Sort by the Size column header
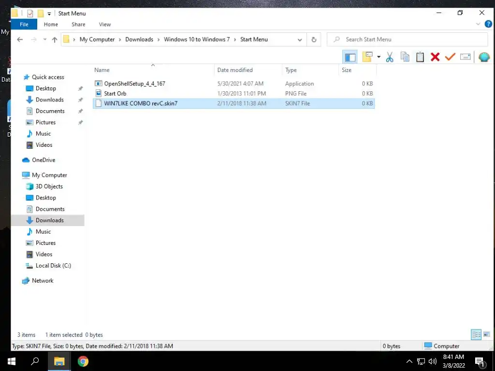Image resolution: width=495 pixels, height=371 pixels. [x=357, y=70]
